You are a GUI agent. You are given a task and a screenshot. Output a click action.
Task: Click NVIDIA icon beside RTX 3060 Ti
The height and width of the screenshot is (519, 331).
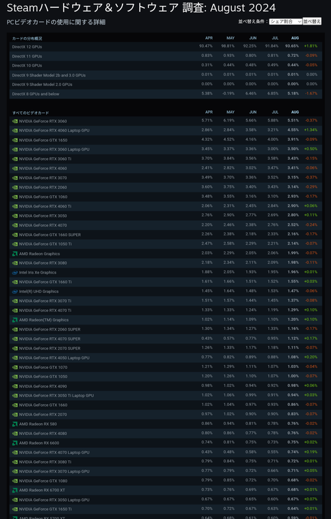(x=15, y=159)
